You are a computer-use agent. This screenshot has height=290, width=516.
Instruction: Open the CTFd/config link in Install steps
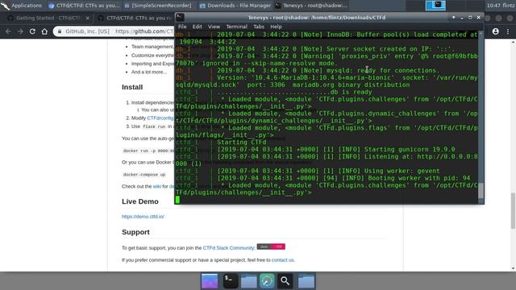(x=160, y=118)
